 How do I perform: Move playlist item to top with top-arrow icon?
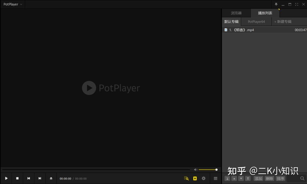[227, 178]
